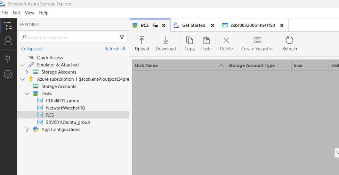
Task: Switch to the csb1003200614b4f150 tab
Action: click(x=254, y=25)
